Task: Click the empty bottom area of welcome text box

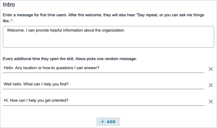Action: (x=108, y=42)
